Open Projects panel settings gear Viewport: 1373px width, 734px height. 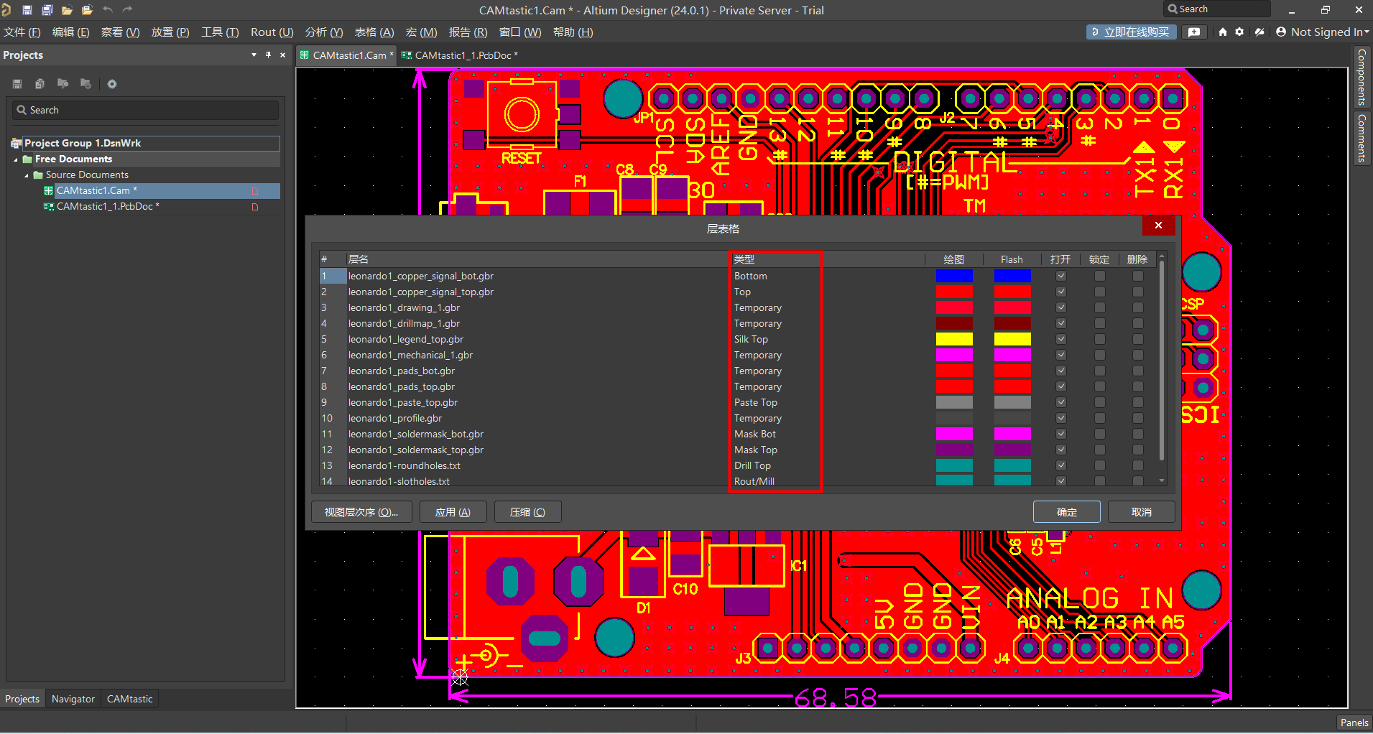tap(112, 84)
